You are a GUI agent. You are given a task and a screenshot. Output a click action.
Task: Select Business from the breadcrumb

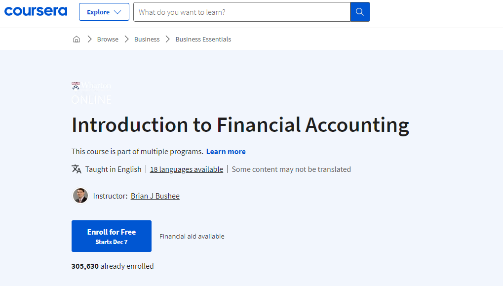147,39
